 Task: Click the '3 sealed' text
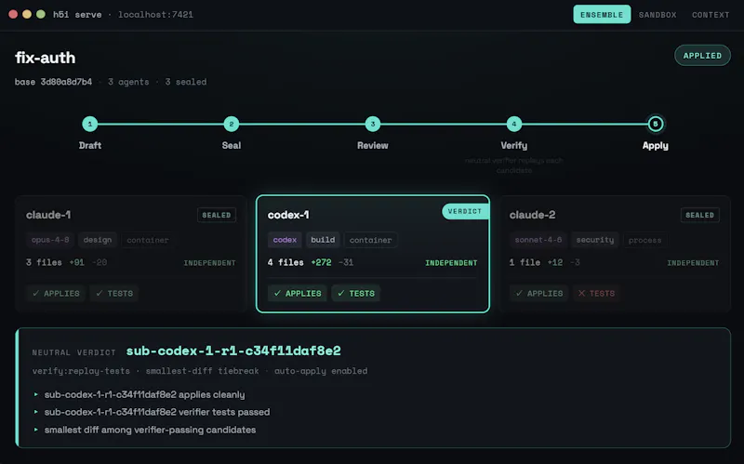(185, 82)
